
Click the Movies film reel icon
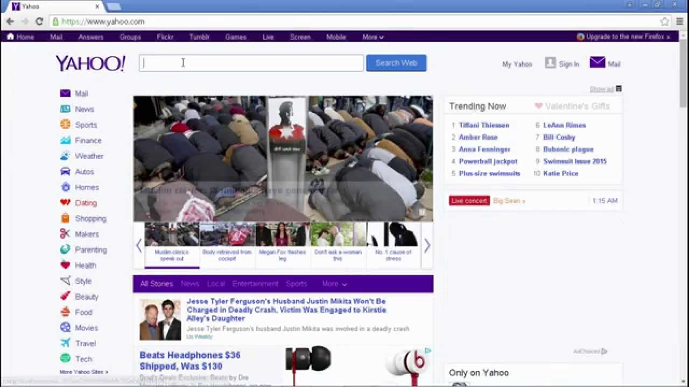point(65,327)
